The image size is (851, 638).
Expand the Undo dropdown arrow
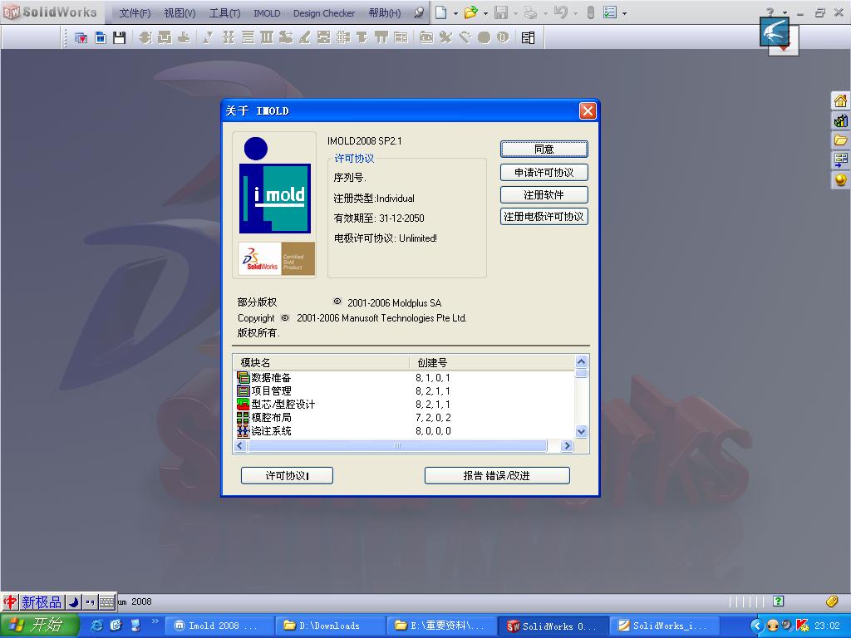575,13
